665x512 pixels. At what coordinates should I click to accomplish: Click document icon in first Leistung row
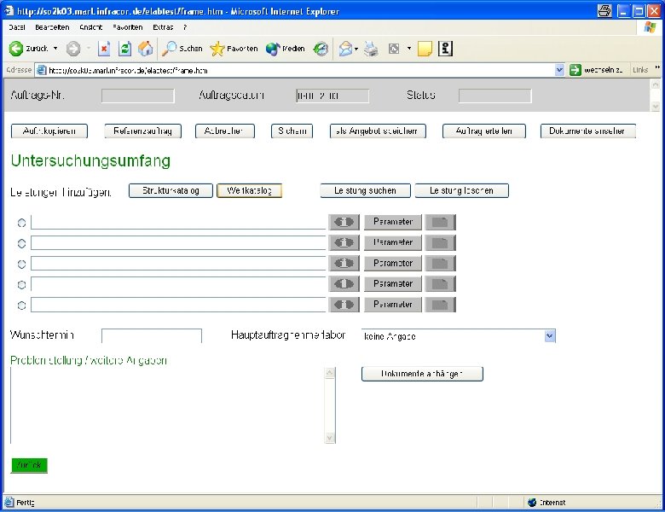(440, 222)
